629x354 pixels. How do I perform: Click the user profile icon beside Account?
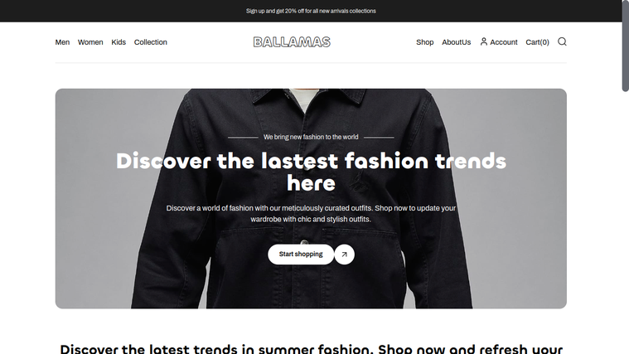point(484,41)
